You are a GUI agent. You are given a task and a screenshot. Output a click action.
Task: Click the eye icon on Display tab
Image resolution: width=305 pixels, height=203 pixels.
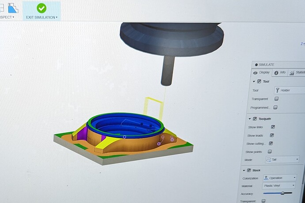(x=255, y=73)
